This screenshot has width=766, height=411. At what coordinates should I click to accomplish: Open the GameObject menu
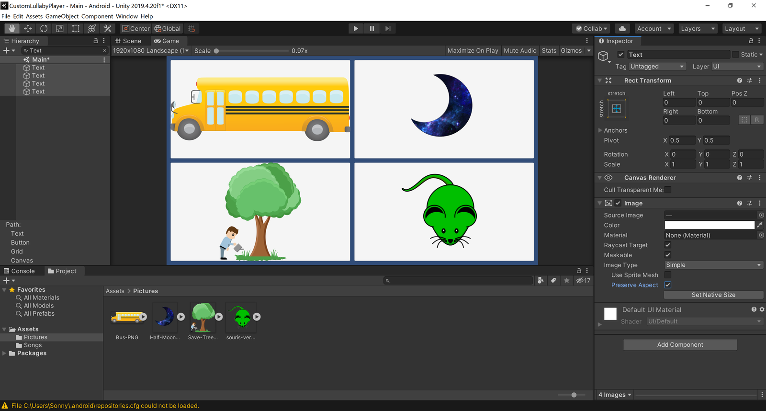tap(62, 16)
